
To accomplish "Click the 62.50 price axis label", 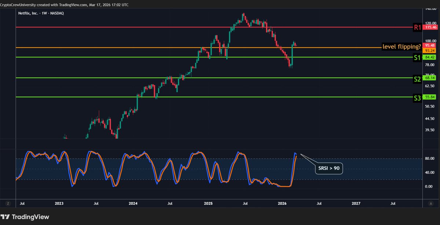I will point(430,86).
